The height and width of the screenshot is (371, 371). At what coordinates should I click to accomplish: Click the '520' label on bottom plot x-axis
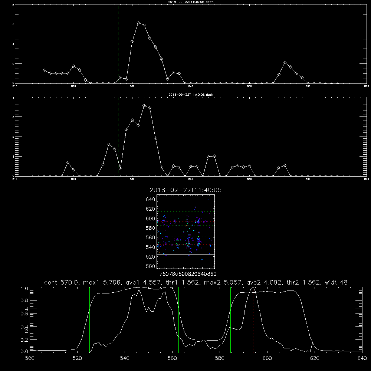[x=77, y=358]
